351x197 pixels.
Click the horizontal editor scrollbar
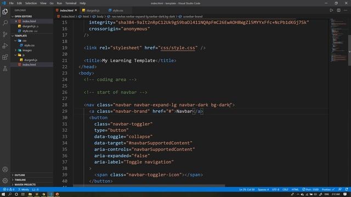149,186
